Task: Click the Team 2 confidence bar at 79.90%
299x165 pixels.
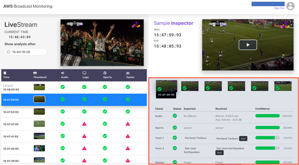Action: (268, 148)
